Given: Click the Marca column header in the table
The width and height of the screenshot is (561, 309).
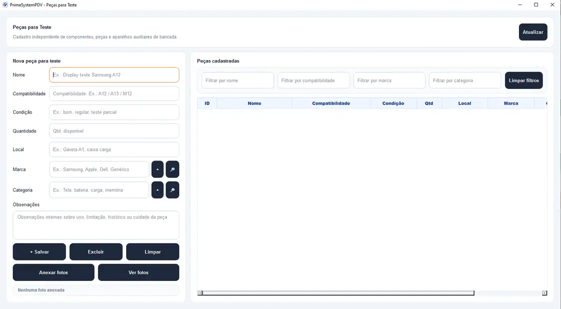Looking at the screenshot, I should click(511, 103).
